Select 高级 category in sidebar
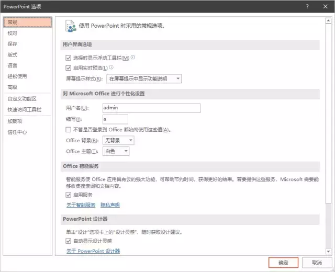Image resolution: width=335 pixels, height=272 pixels. pos(28,87)
